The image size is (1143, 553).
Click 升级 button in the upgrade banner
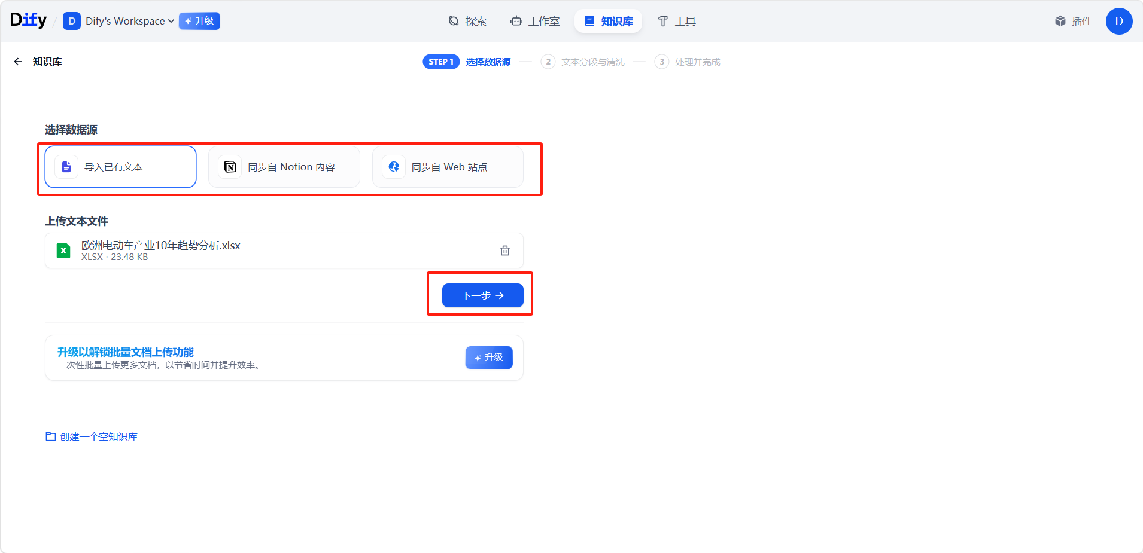pyautogui.click(x=488, y=358)
